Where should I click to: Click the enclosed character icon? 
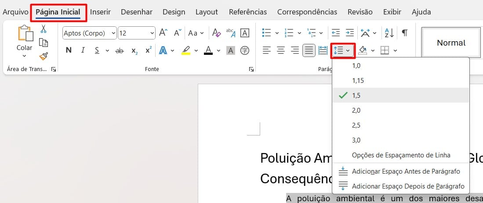click(x=245, y=50)
